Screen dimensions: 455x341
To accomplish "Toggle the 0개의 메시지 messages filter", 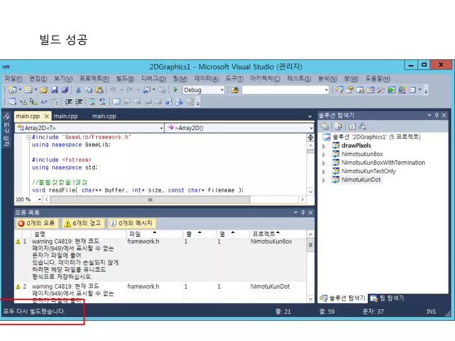I will tap(131, 224).
